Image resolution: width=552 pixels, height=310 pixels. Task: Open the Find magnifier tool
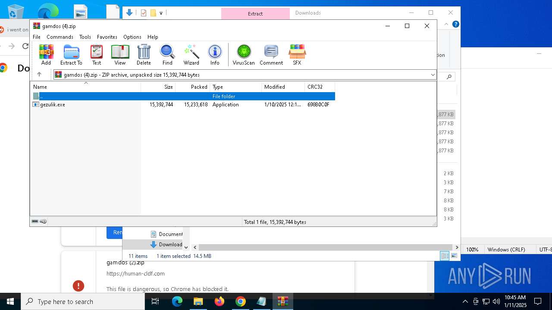click(x=167, y=55)
